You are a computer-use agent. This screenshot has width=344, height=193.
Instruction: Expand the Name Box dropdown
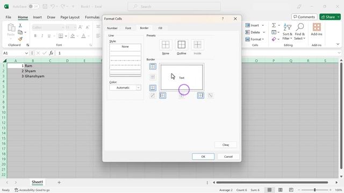click(x=26, y=53)
